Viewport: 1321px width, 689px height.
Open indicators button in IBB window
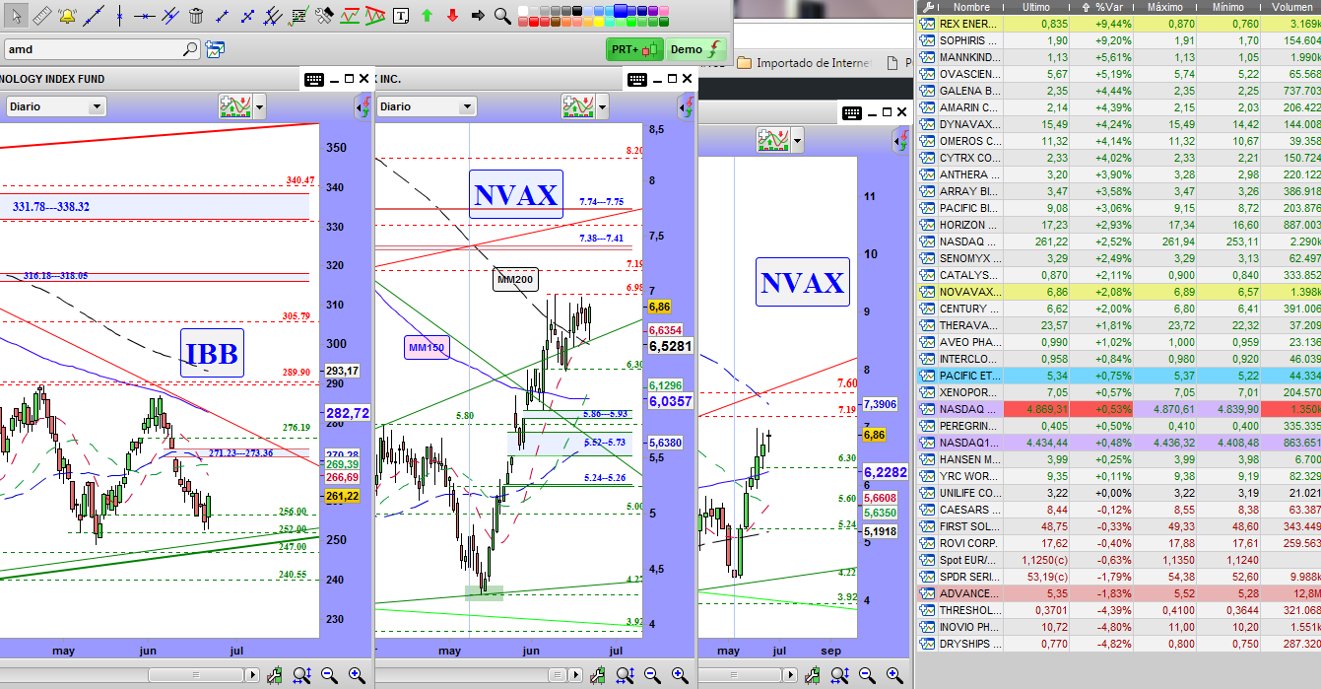coord(235,106)
